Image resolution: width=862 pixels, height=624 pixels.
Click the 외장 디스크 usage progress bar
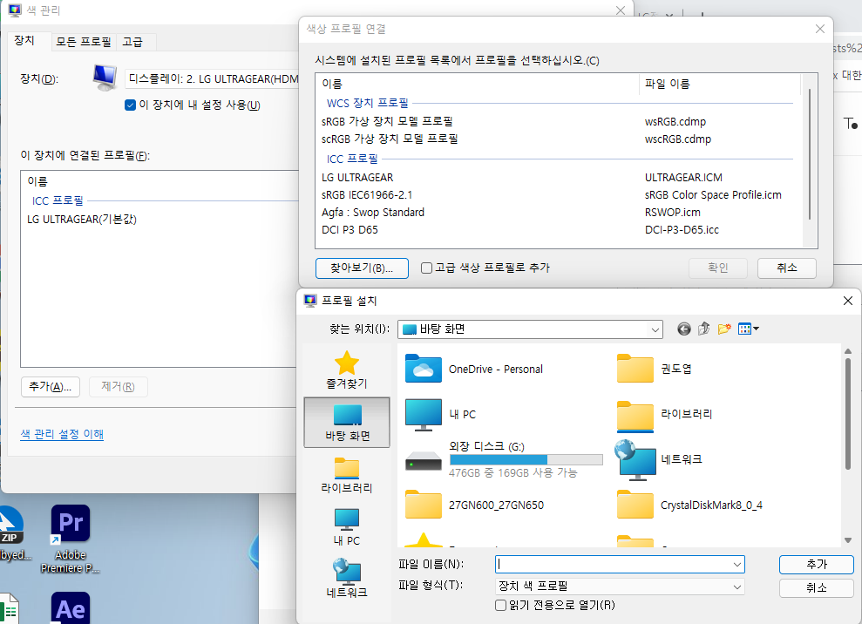[x=526, y=459]
